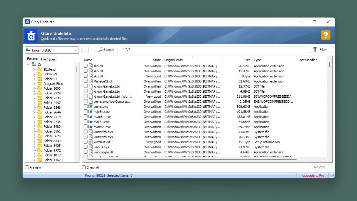Sort by Original Path column header
The height and width of the screenshot is (201, 357).
[192, 60]
